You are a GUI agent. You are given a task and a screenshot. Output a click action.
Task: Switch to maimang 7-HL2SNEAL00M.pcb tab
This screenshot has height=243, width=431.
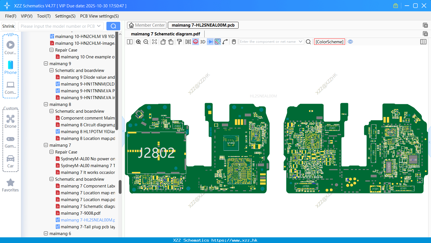click(203, 25)
